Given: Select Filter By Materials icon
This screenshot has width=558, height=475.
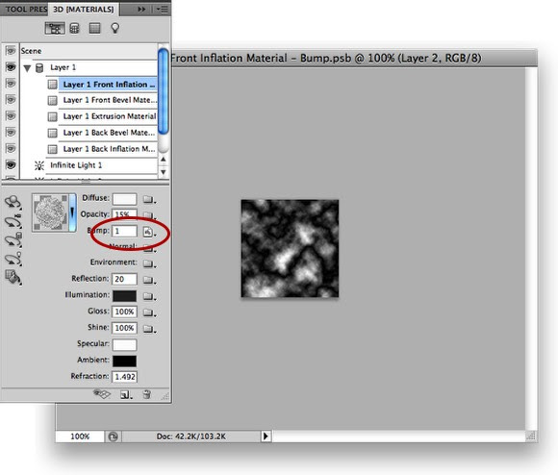Looking at the screenshot, I should pos(94,29).
